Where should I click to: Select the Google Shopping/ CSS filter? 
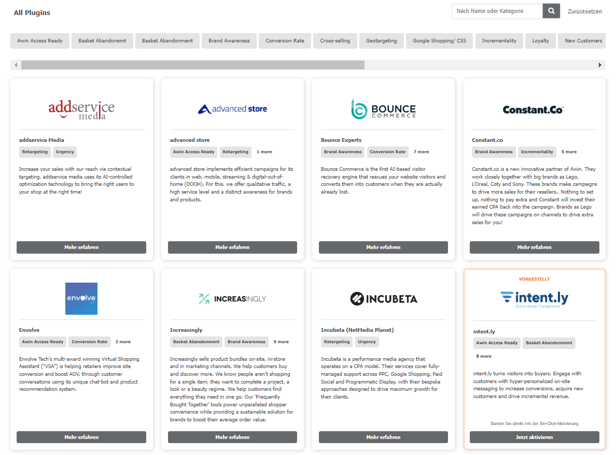coord(439,41)
